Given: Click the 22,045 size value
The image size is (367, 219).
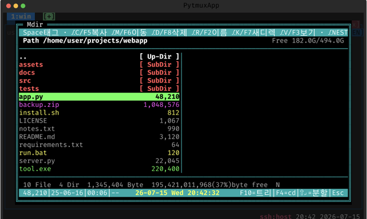Looking at the screenshot, I should click(x=167, y=161).
